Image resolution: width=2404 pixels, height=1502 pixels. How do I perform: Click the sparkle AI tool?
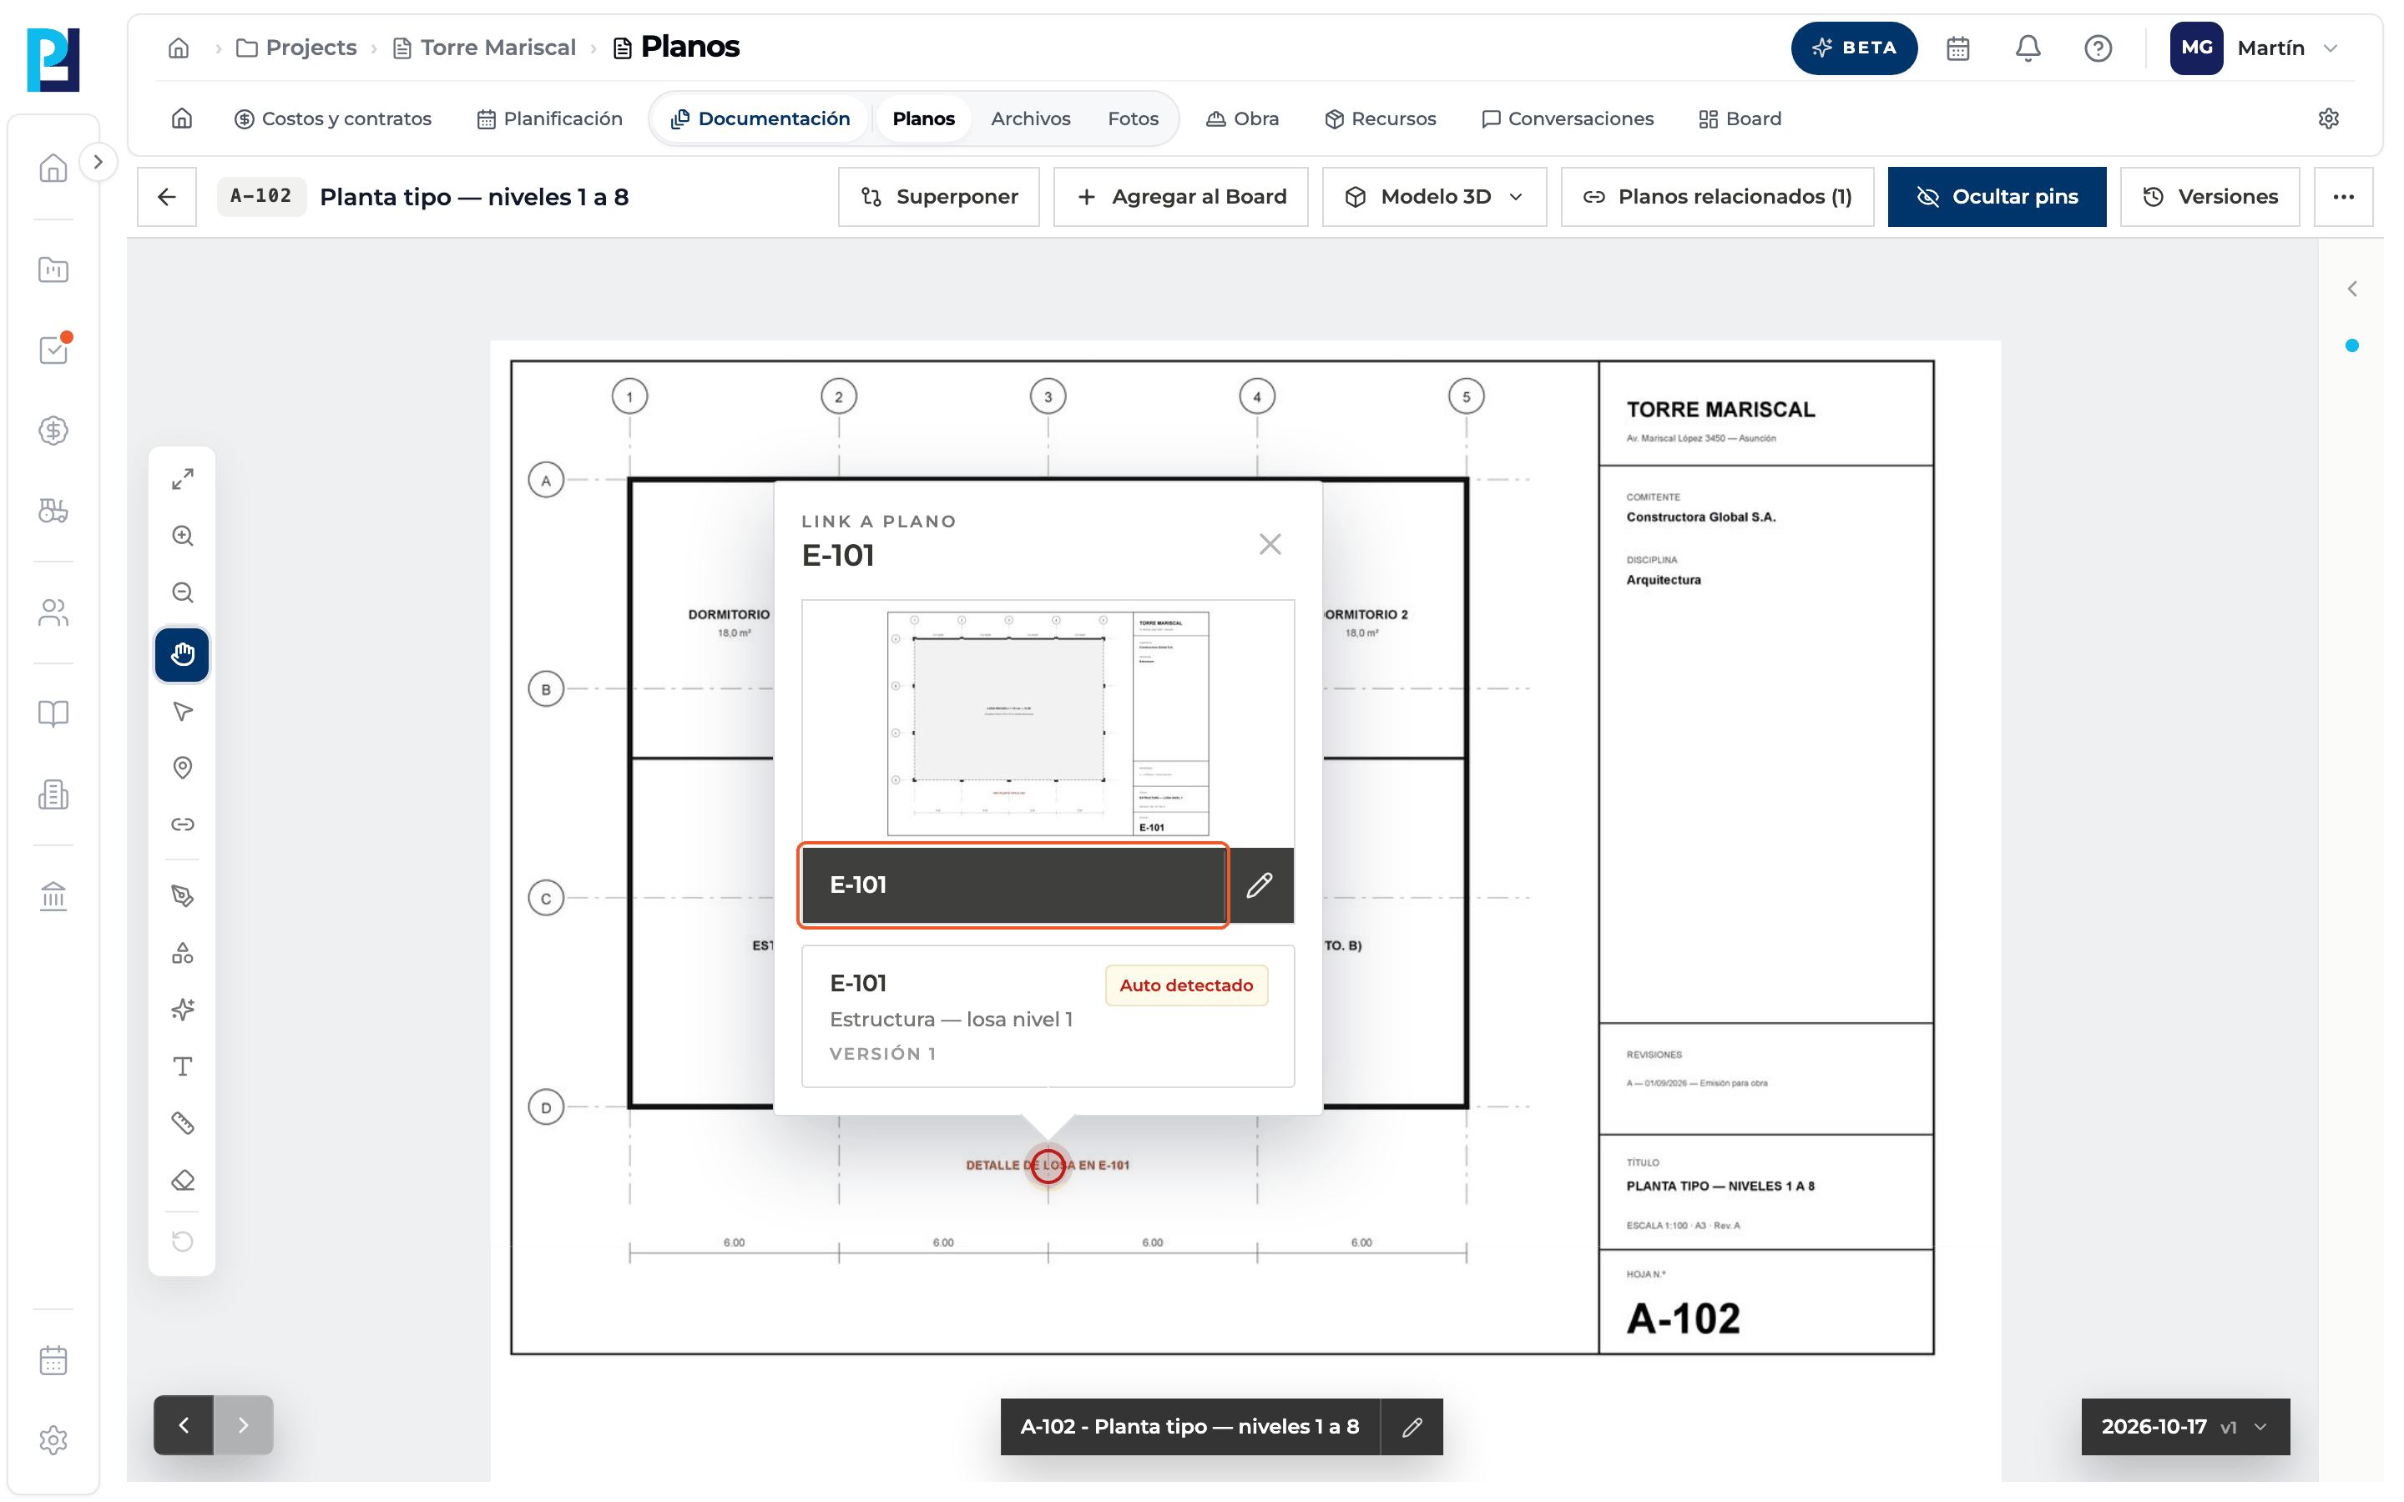(182, 1010)
